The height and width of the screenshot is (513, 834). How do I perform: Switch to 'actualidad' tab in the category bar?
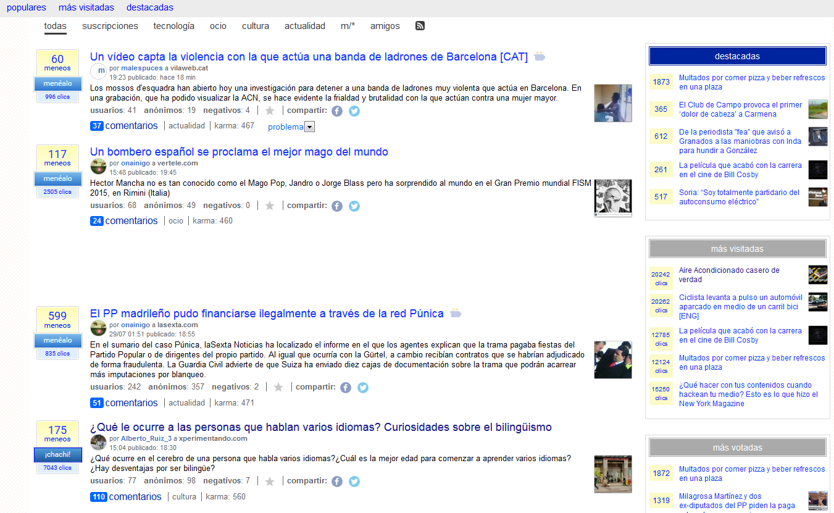coord(305,26)
